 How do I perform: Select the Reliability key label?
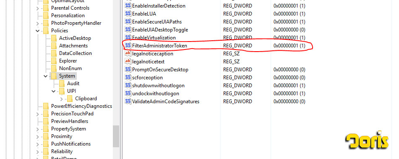[x=62, y=151]
